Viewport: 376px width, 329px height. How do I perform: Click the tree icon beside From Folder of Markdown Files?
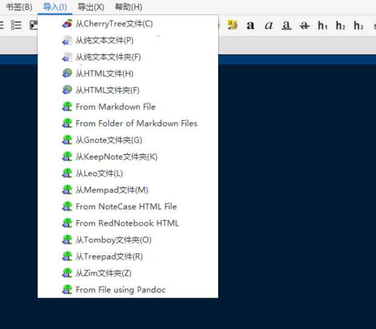tap(67, 123)
